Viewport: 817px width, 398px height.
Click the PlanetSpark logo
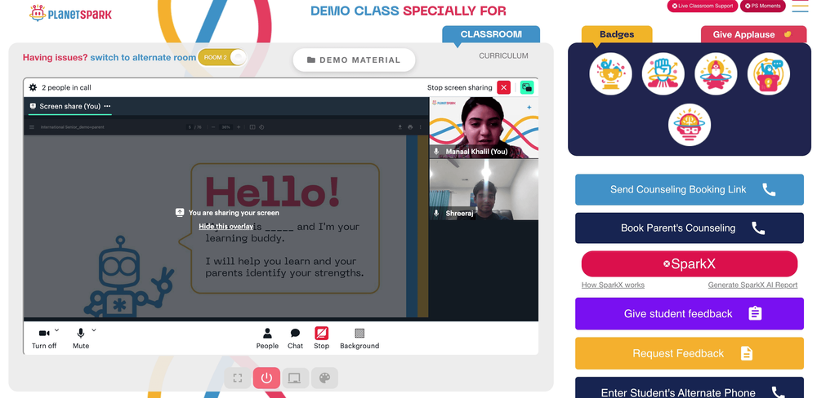tap(70, 13)
